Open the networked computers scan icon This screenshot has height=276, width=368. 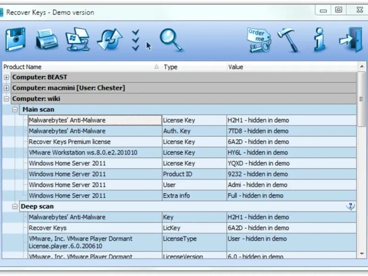click(x=78, y=39)
